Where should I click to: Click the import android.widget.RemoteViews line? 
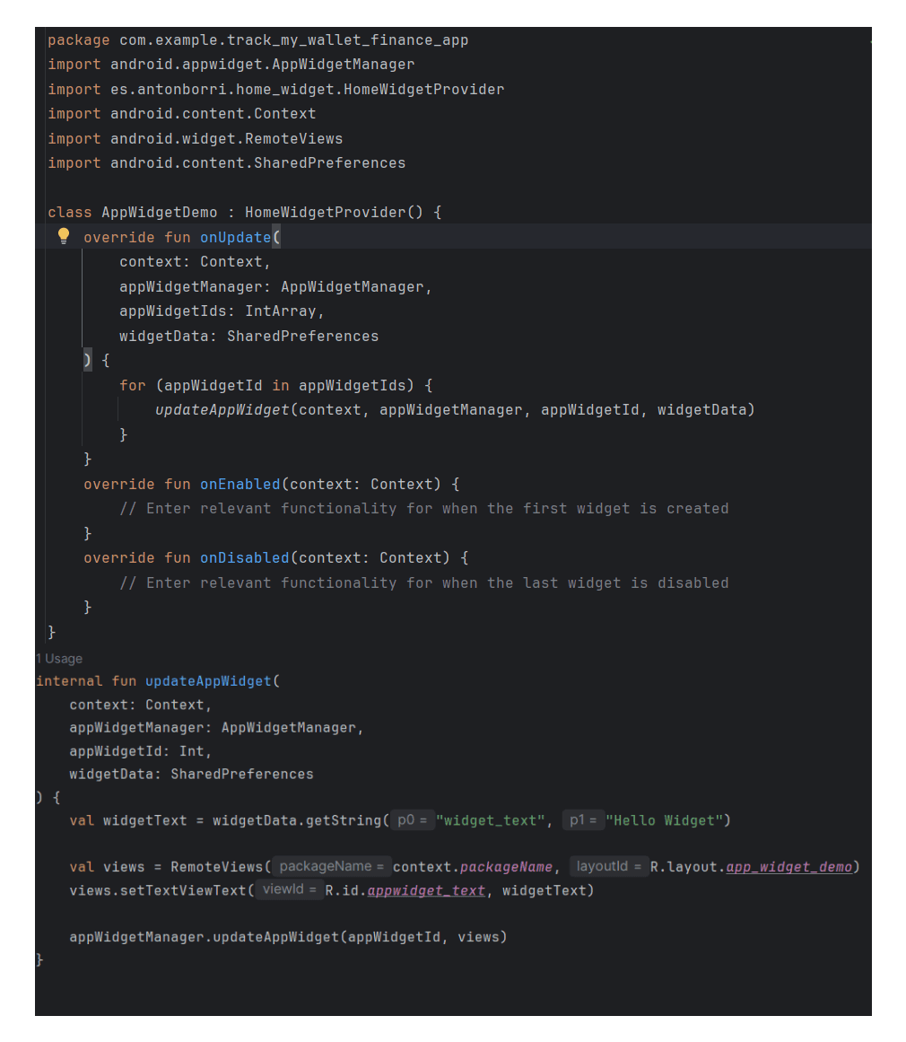pyautogui.click(x=195, y=139)
